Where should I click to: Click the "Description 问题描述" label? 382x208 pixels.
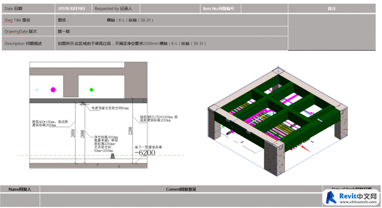(23, 44)
